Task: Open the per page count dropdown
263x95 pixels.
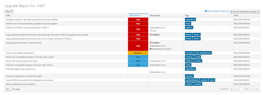Action: tap(8, 89)
